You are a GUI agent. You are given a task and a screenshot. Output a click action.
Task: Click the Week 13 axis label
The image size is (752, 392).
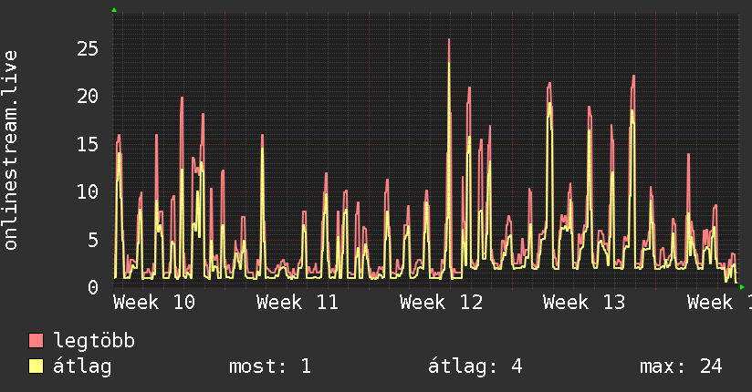point(584,303)
